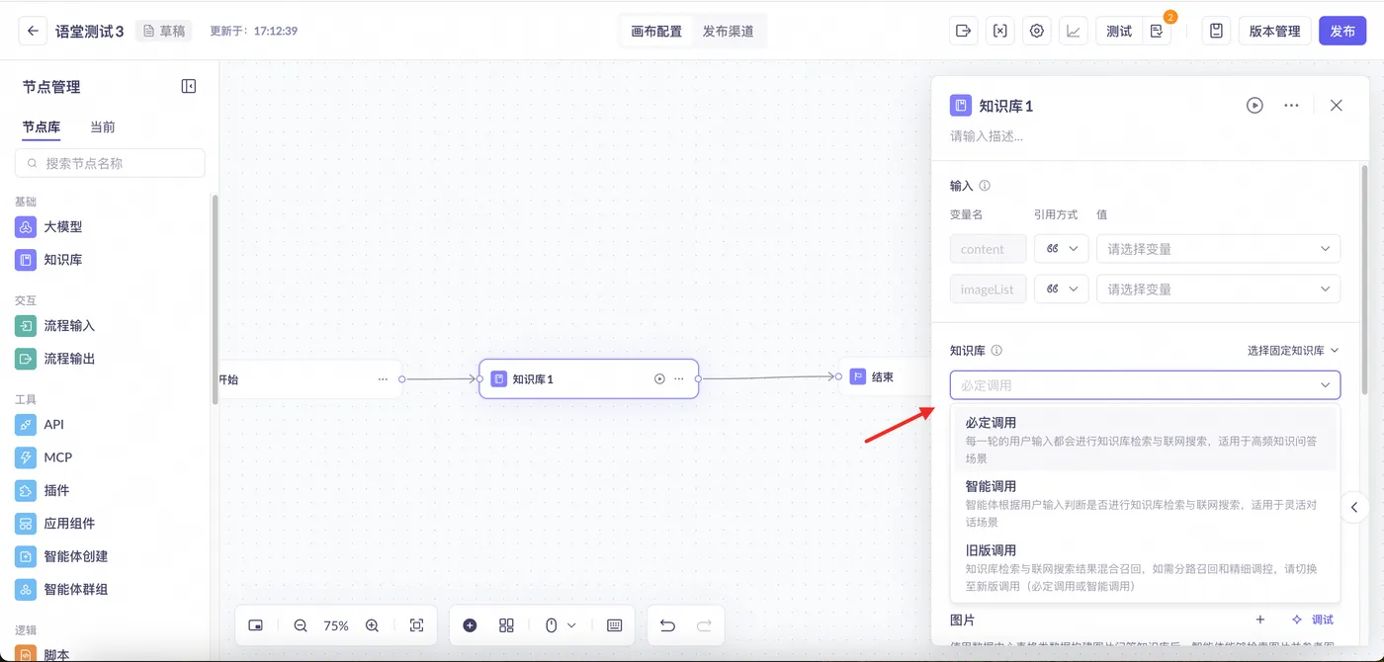This screenshot has width=1384, height=662.
Task: Open more options in 知识库1 panel header
Action: 1291,105
